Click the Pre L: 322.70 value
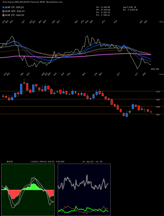Image resolution: width=164 pixels, height=216 pixels. tap(103, 12)
